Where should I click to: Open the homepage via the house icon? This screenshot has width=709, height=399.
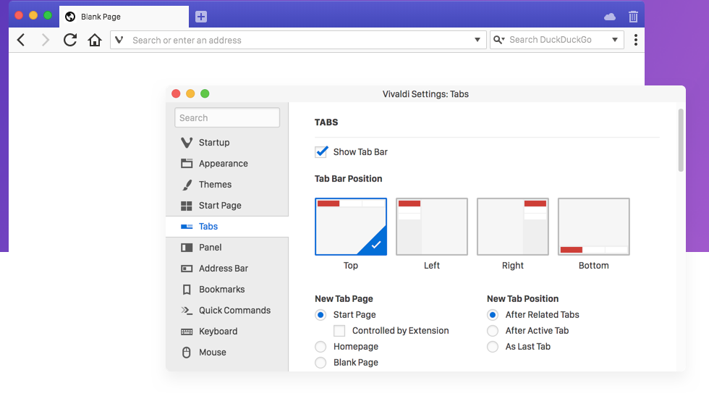point(95,40)
